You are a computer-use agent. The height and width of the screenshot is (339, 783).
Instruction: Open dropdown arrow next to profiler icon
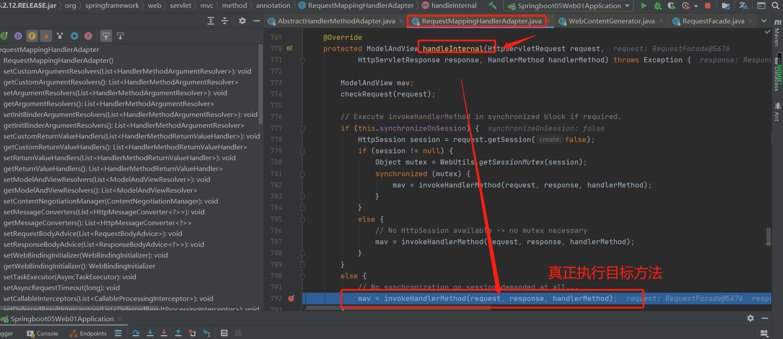pos(696,6)
